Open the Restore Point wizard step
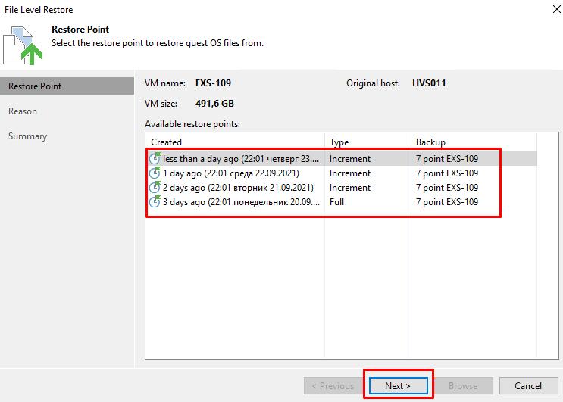 coord(35,86)
